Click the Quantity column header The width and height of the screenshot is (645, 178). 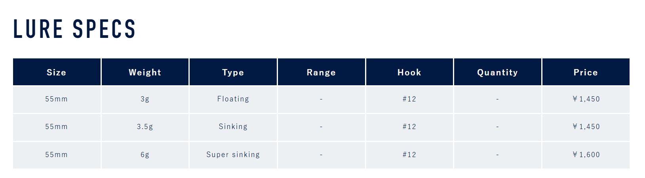(497, 72)
